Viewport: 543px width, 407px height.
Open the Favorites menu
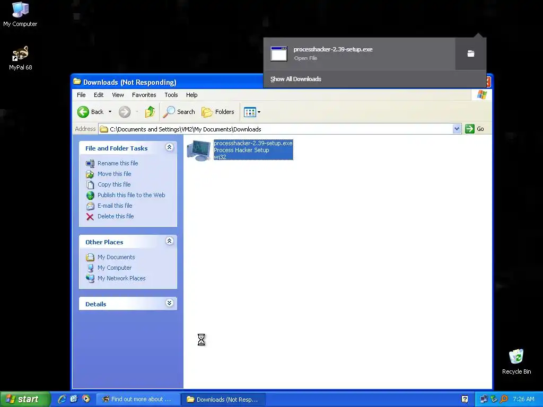[144, 95]
